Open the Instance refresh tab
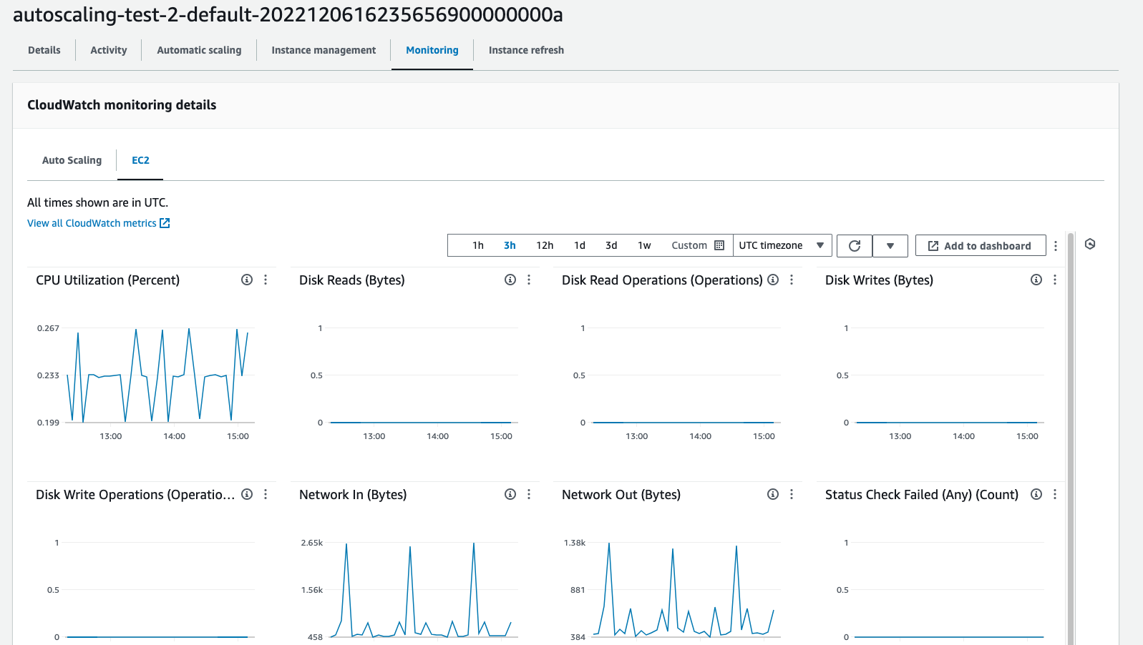 [526, 50]
